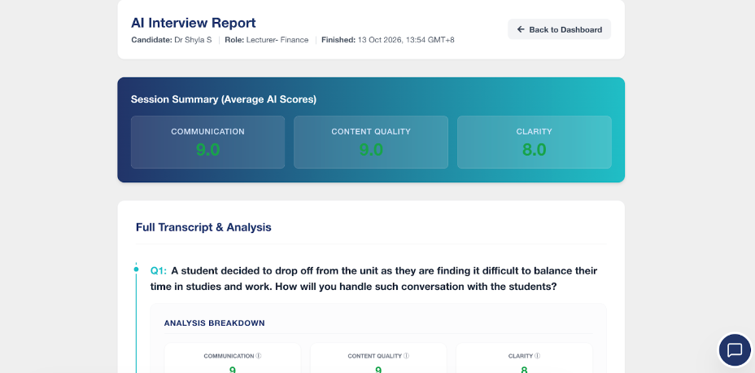Click the role text Lecturer- Finance
755x373 pixels.
tap(277, 40)
